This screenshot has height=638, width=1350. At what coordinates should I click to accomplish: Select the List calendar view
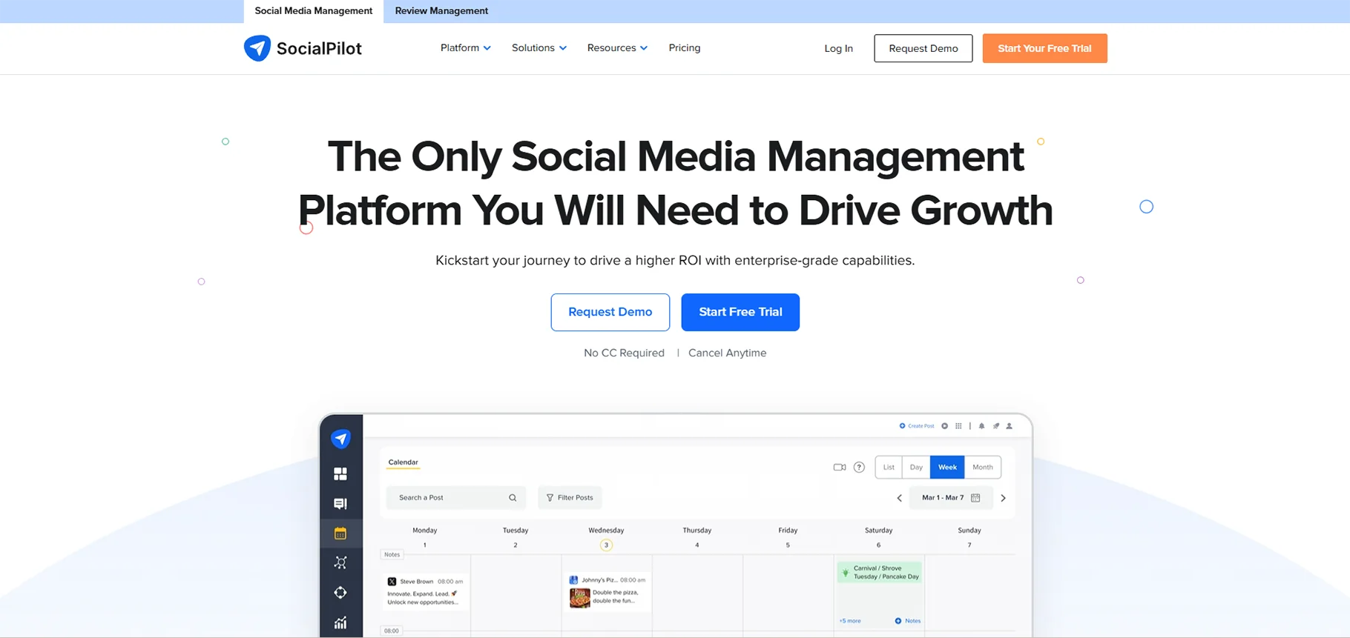(x=889, y=468)
